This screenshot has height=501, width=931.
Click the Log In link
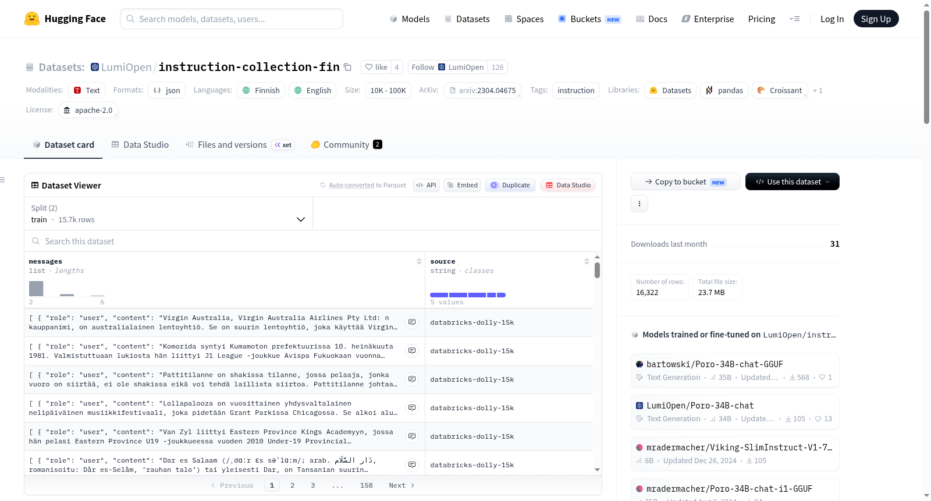(831, 19)
